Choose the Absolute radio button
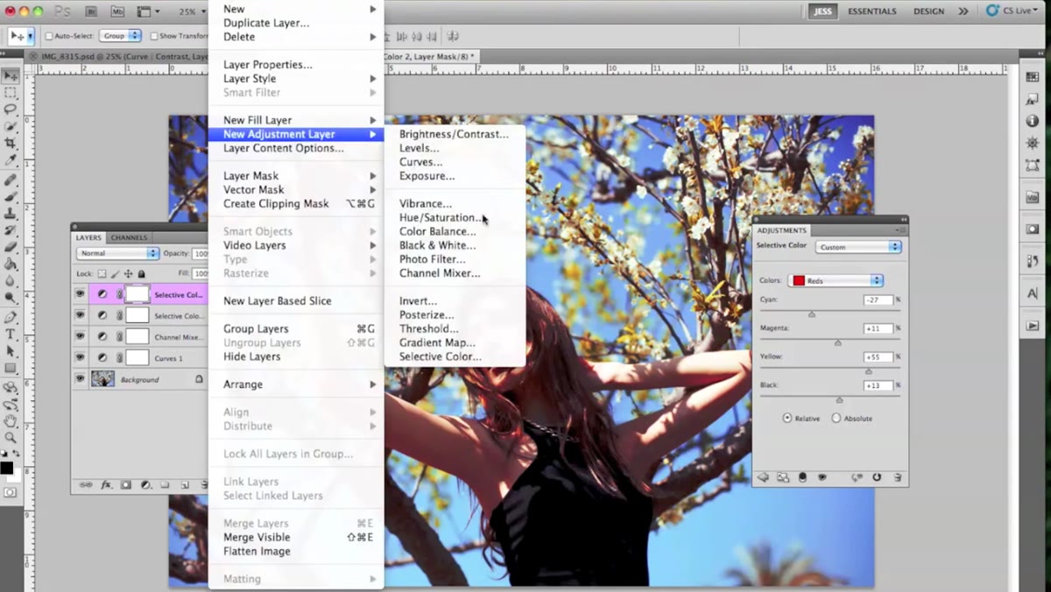Image resolution: width=1051 pixels, height=592 pixels. click(836, 419)
